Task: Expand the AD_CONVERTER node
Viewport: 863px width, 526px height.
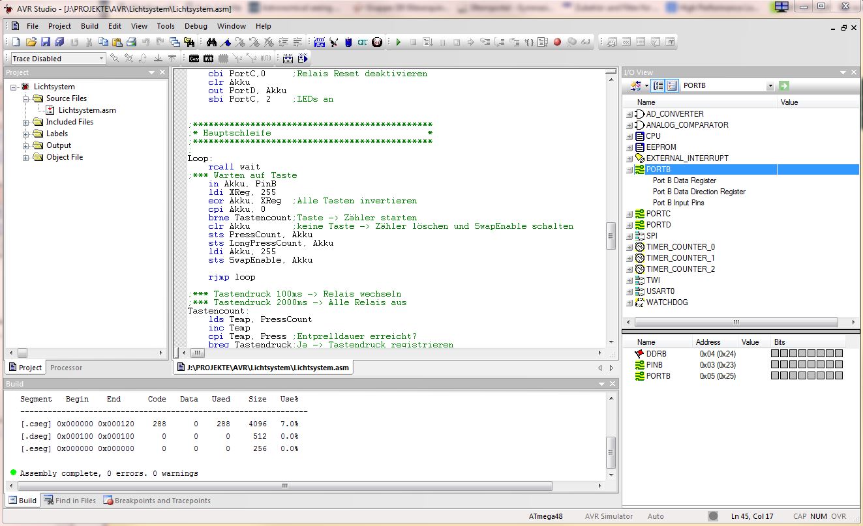Action: coord(629,114)
